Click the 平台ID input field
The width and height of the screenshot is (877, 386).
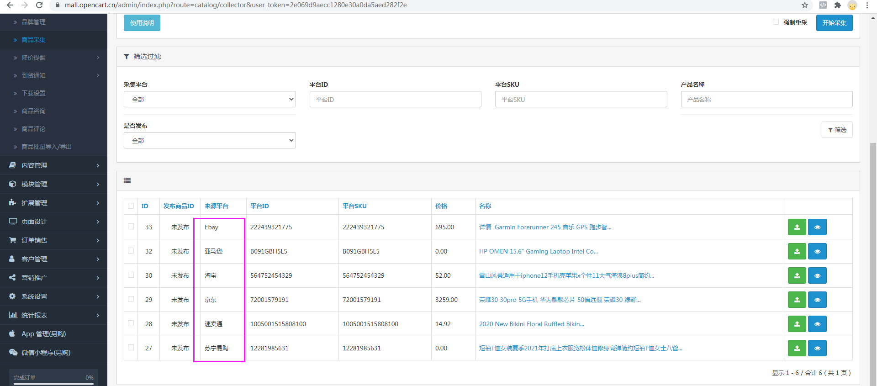[395, 99]
